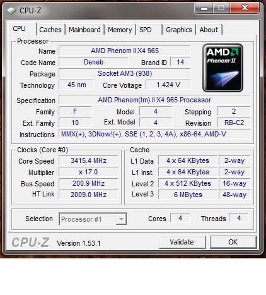The height and width of the screenshot is (295, 266).
Task: Show the Graphics tab
Action: (x=179, y=30)
